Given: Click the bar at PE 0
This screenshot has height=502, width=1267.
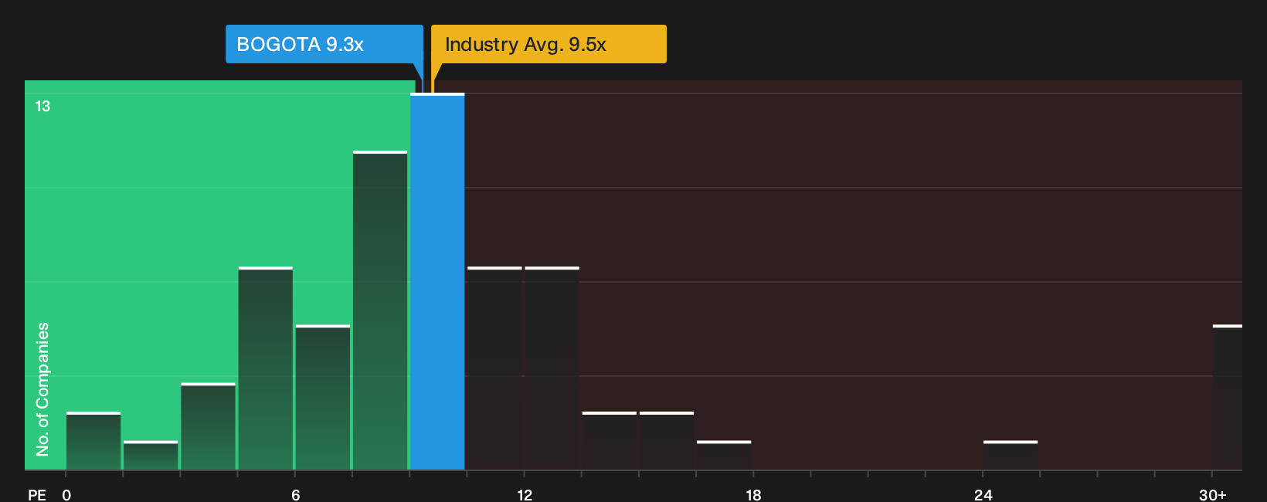Looking at the screenshot, I should tap(93, 441).
